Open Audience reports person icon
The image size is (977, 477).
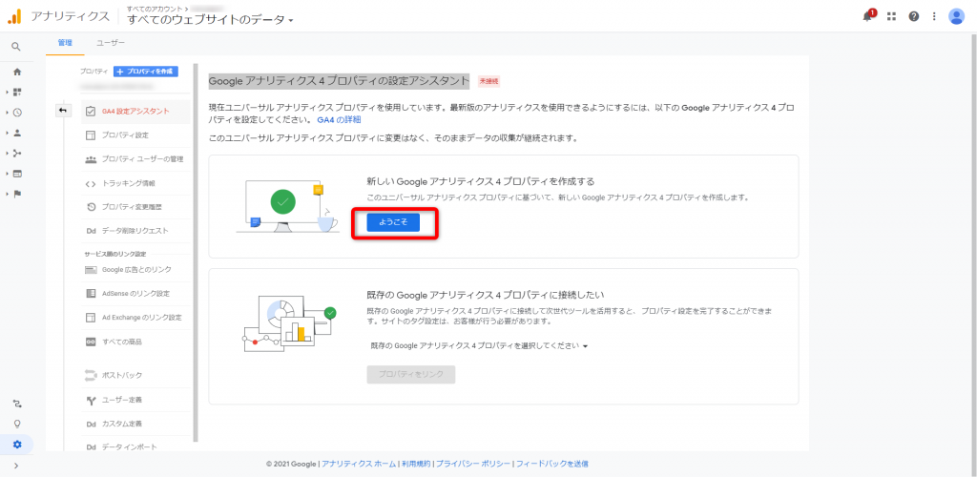click(17, 133)
